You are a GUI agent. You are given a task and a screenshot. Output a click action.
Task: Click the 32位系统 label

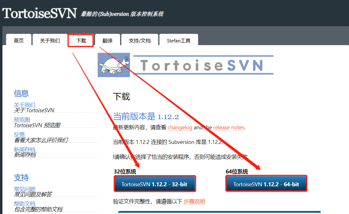(125, 171)
